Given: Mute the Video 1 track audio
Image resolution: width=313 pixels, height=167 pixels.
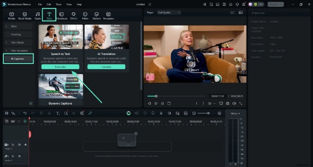Looking at the screenshot, I should [x=19, y=145].
